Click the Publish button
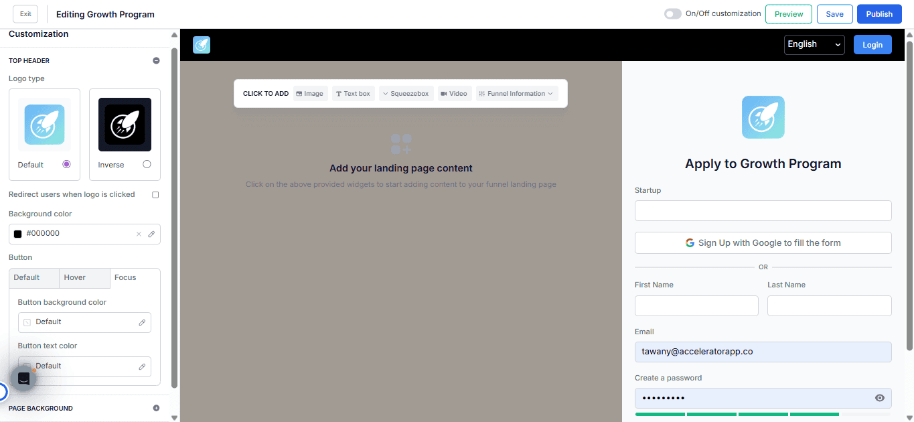This screenshot has width=914, height=422. (x=879, y=14)
